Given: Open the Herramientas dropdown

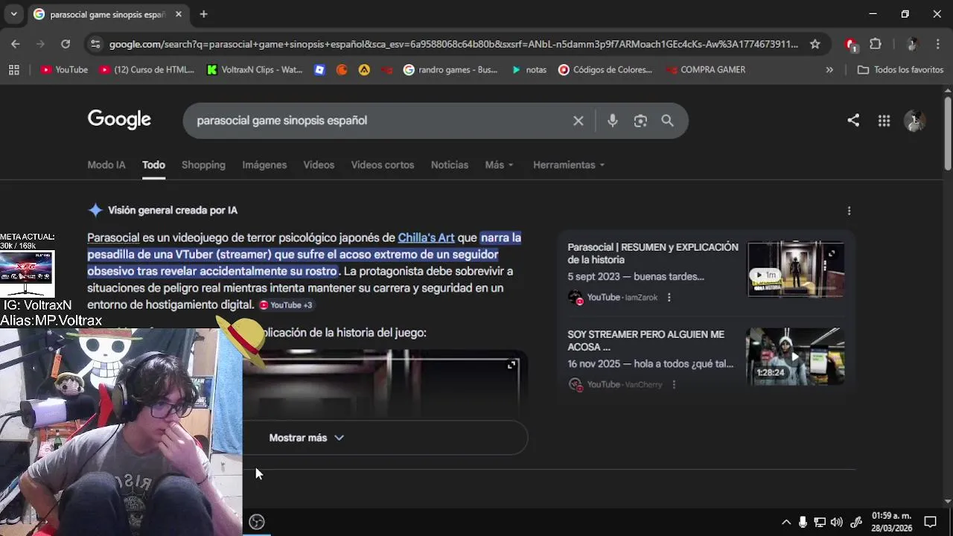Looking at the screenshot, I should point(569,165).
